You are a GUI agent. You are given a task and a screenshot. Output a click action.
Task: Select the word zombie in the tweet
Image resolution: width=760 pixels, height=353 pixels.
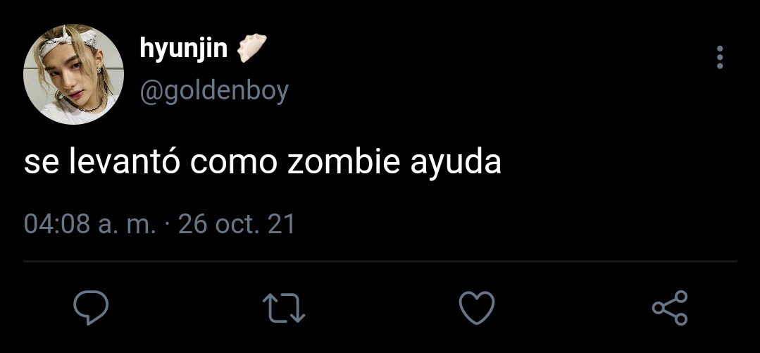click(x=344, y=163)
